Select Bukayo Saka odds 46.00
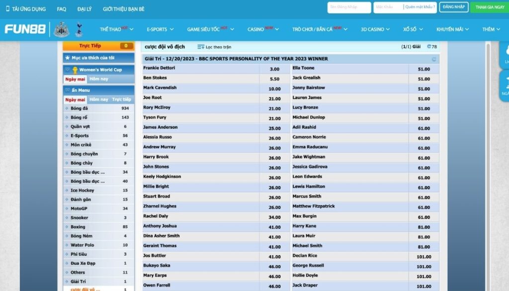Viewport: 509px width, 291px height. 274,267
